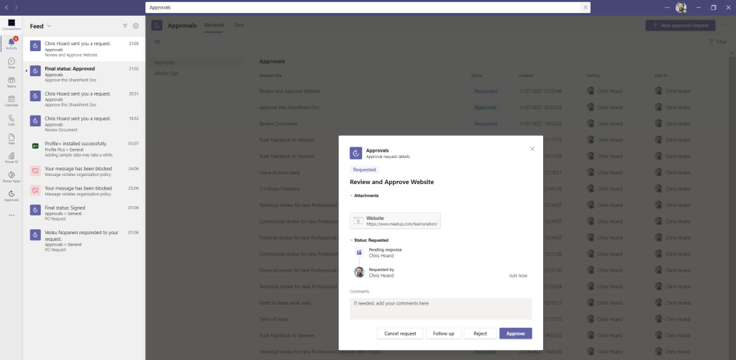Click the Approve button
This screenshot has height=360, width=736.
[x=515, y=333]
